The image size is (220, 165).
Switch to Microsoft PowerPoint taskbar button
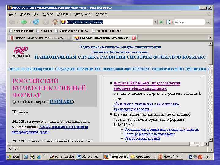(x=170, y=156)
